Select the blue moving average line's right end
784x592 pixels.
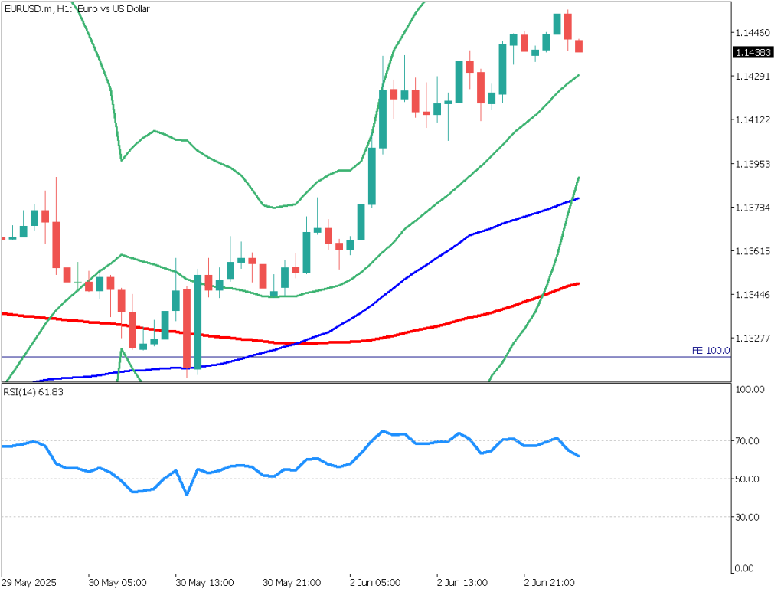tap(577, 198)
